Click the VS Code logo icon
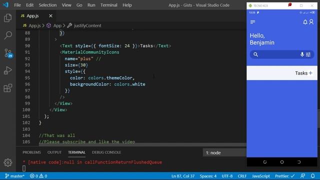Screen dimensions: 320x180 coord(5,4)
